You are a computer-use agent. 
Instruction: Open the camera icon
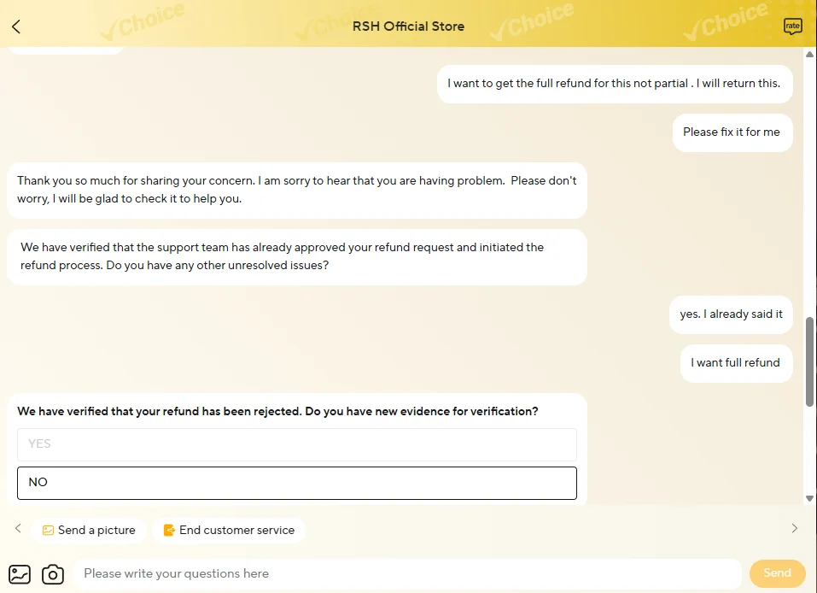(53, 574)
